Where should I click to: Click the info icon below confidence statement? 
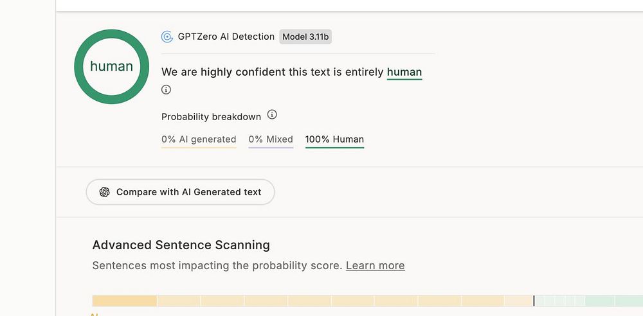click(167, 90)
